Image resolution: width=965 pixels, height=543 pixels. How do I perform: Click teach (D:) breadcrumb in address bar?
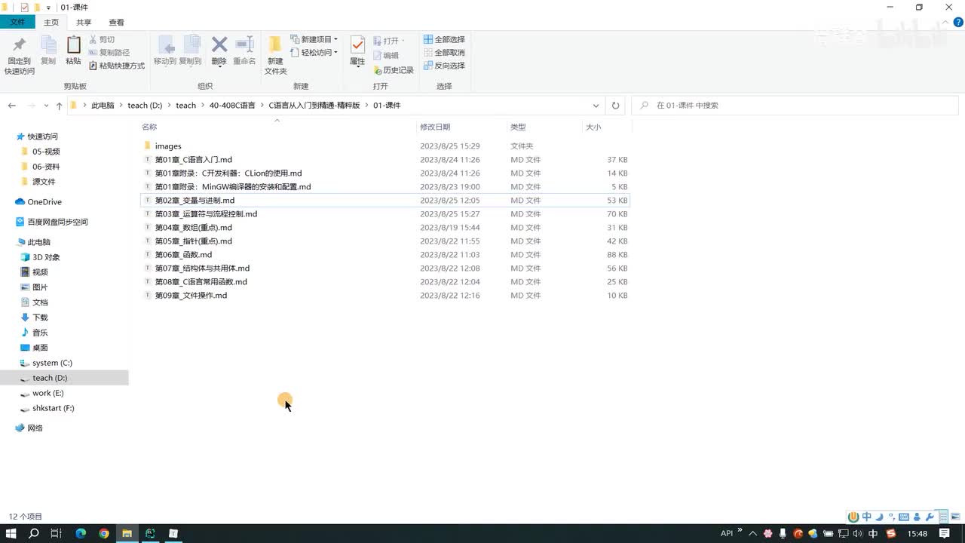pyautogui.click(x=145, y=106)
